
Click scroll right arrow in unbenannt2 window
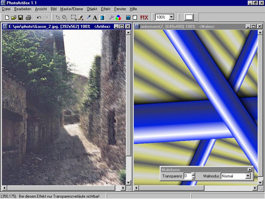point(255,188)
